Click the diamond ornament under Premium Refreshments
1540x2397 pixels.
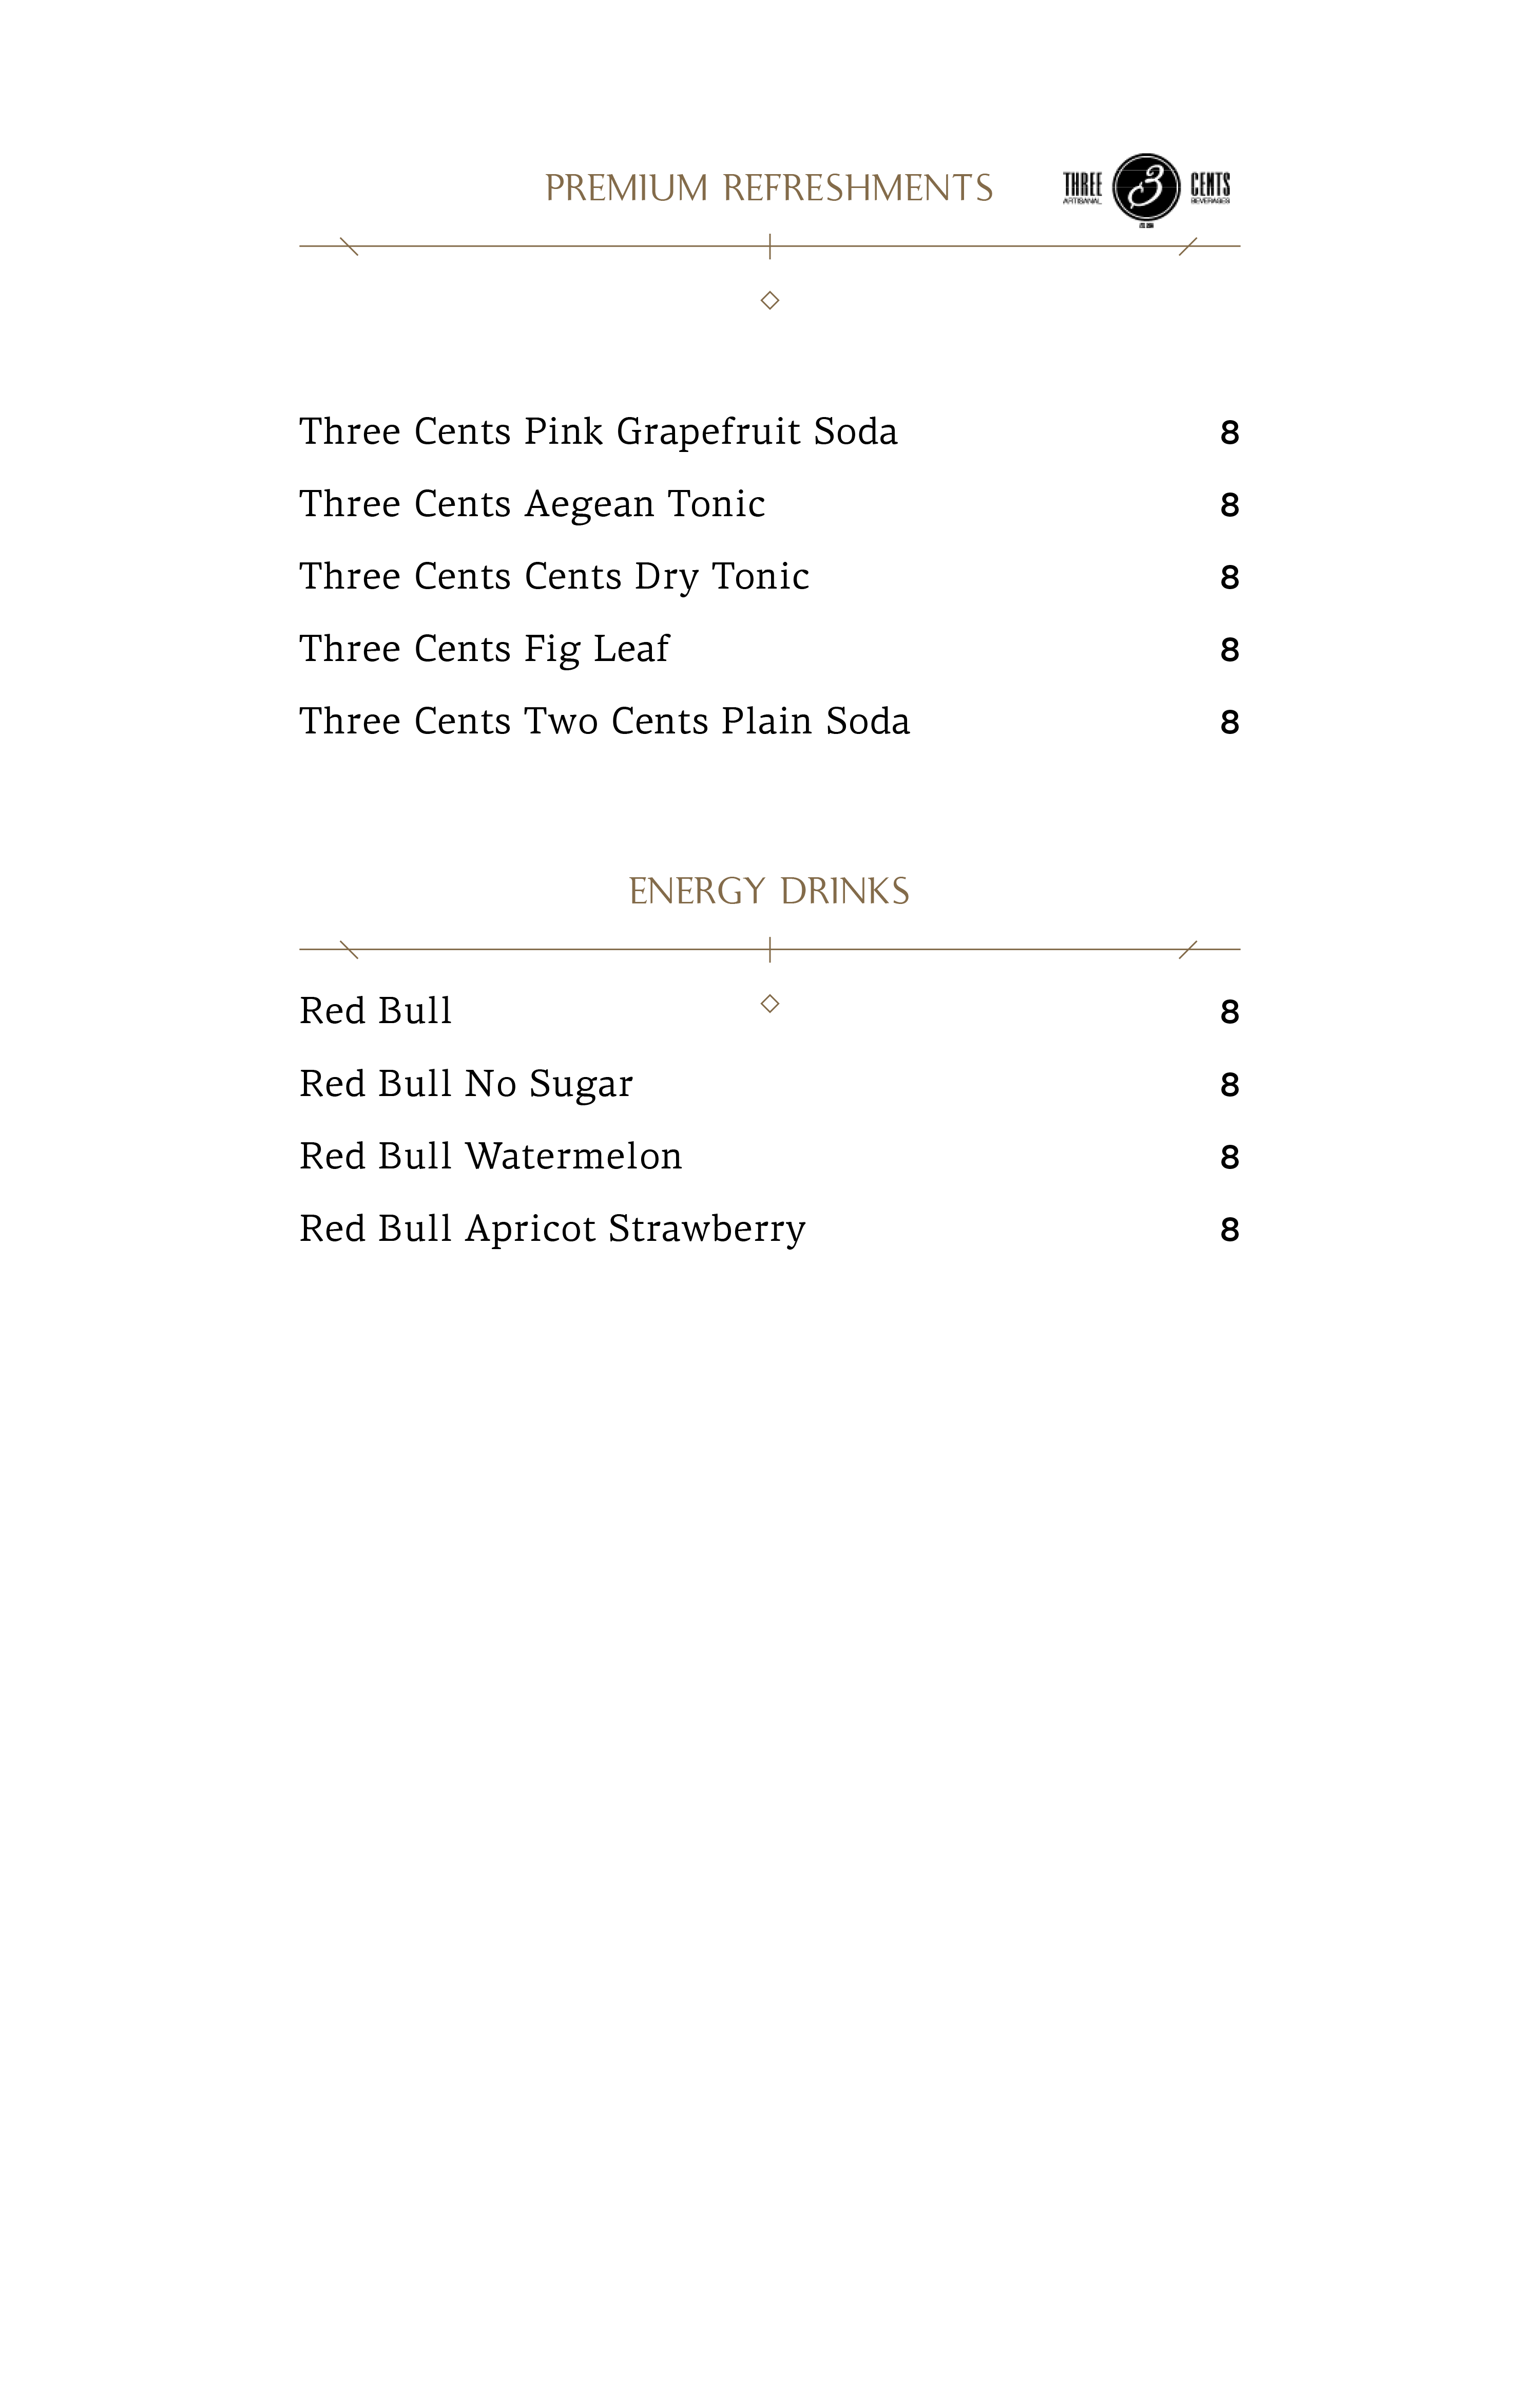(x=769, y=300)
